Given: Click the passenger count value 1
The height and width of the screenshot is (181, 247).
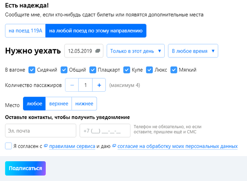Looking at the screenshot, I should click(x=85, y=85).
